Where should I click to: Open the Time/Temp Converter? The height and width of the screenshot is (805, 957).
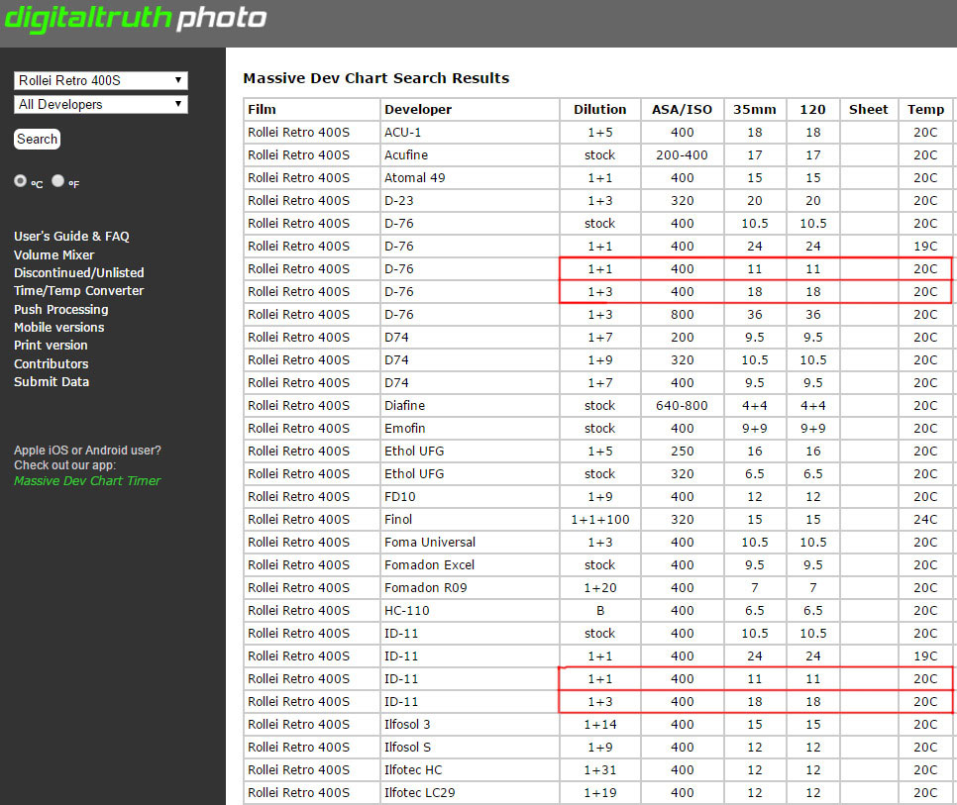pos(78,291)
